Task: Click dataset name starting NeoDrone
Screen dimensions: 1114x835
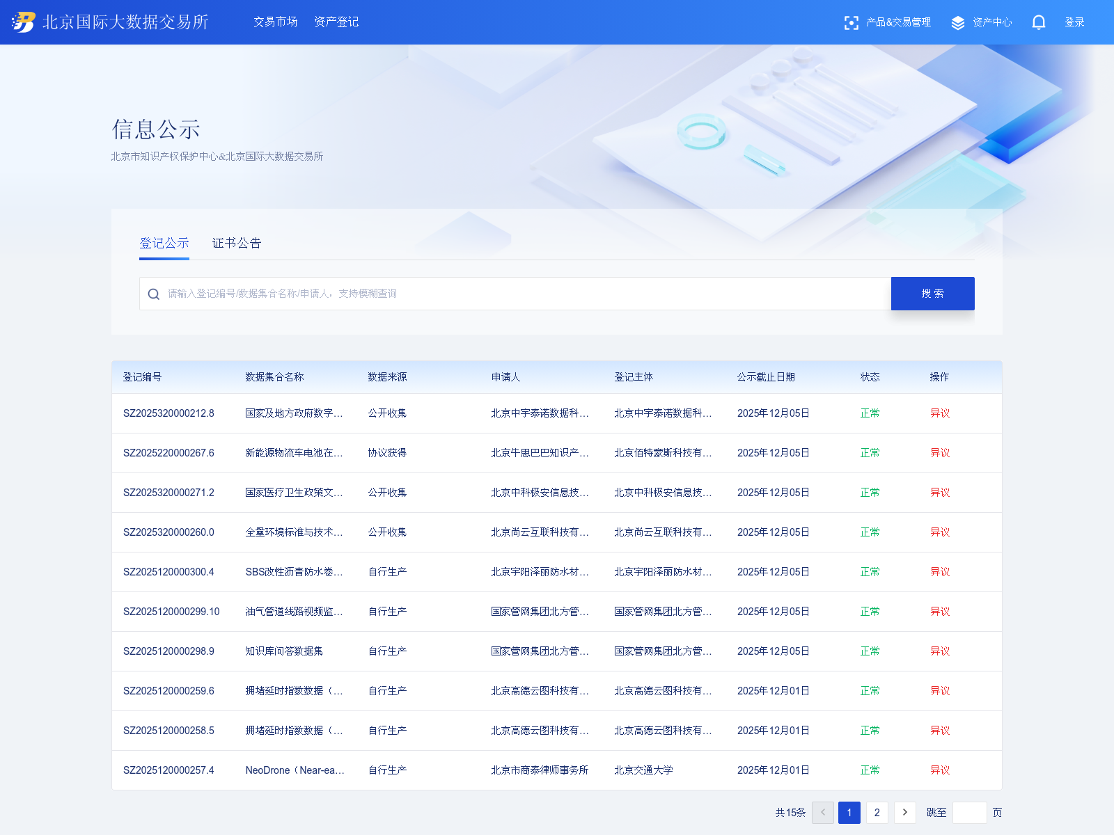Action: tap(295, 770)
